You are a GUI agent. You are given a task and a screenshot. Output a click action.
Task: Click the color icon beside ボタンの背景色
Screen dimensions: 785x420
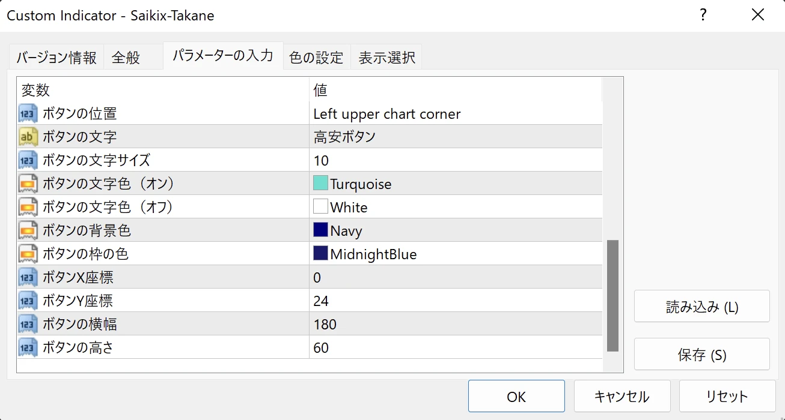coord(28,230)
